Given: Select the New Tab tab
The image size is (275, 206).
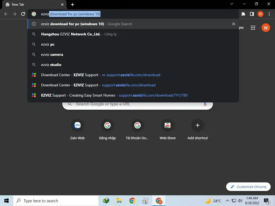Looking at the screenshot, I should pyautogui.click(x=34, y=5).
